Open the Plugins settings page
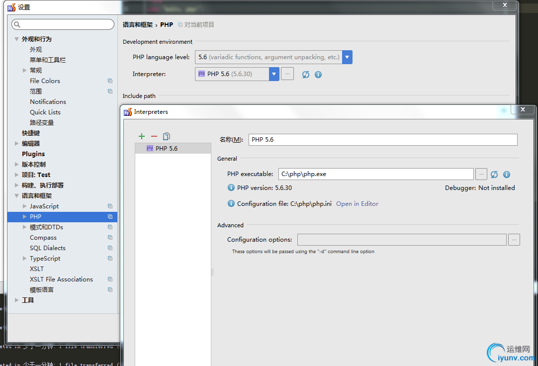 pos(33,154)
